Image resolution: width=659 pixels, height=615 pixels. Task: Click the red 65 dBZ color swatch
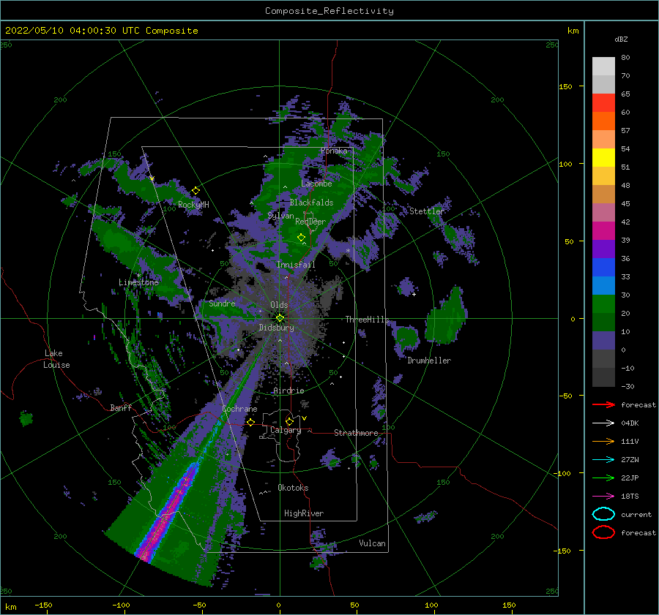pos(603,103)
